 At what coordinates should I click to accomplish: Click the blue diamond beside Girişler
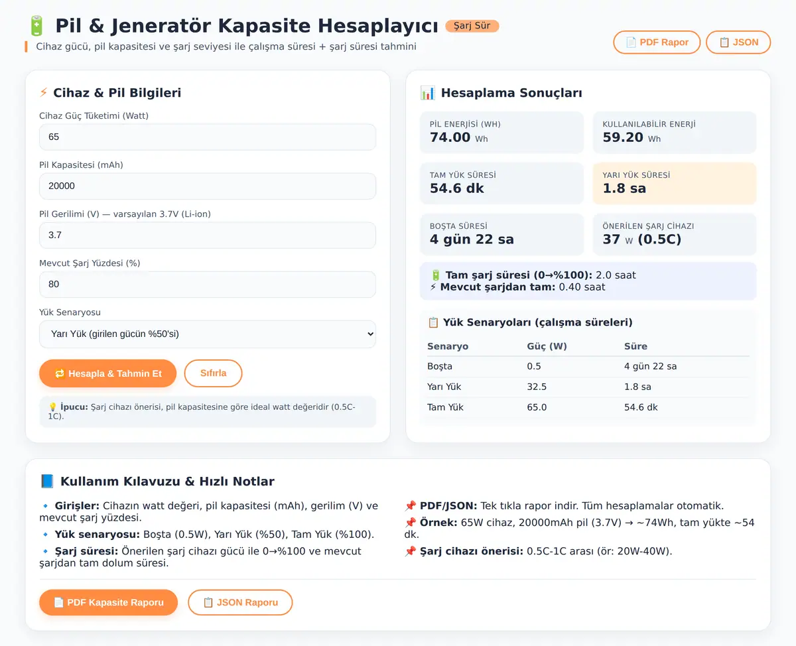[45, 505]
